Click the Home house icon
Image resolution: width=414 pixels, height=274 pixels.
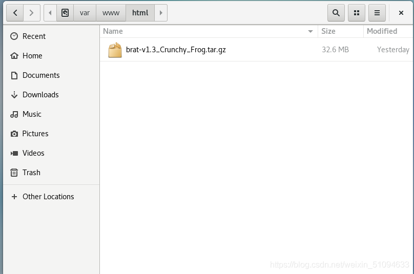click(x=14, y=56)
